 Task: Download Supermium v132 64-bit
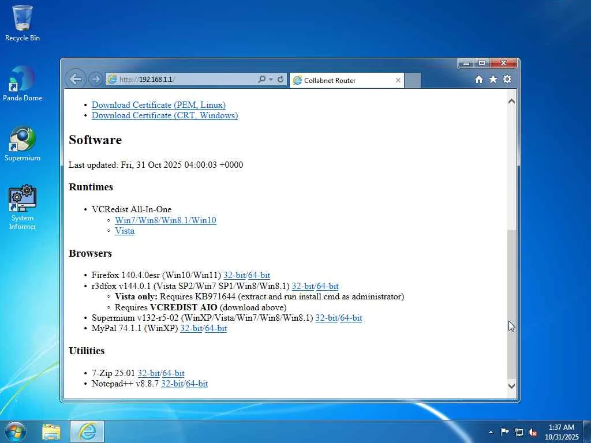tap(351, 318)
